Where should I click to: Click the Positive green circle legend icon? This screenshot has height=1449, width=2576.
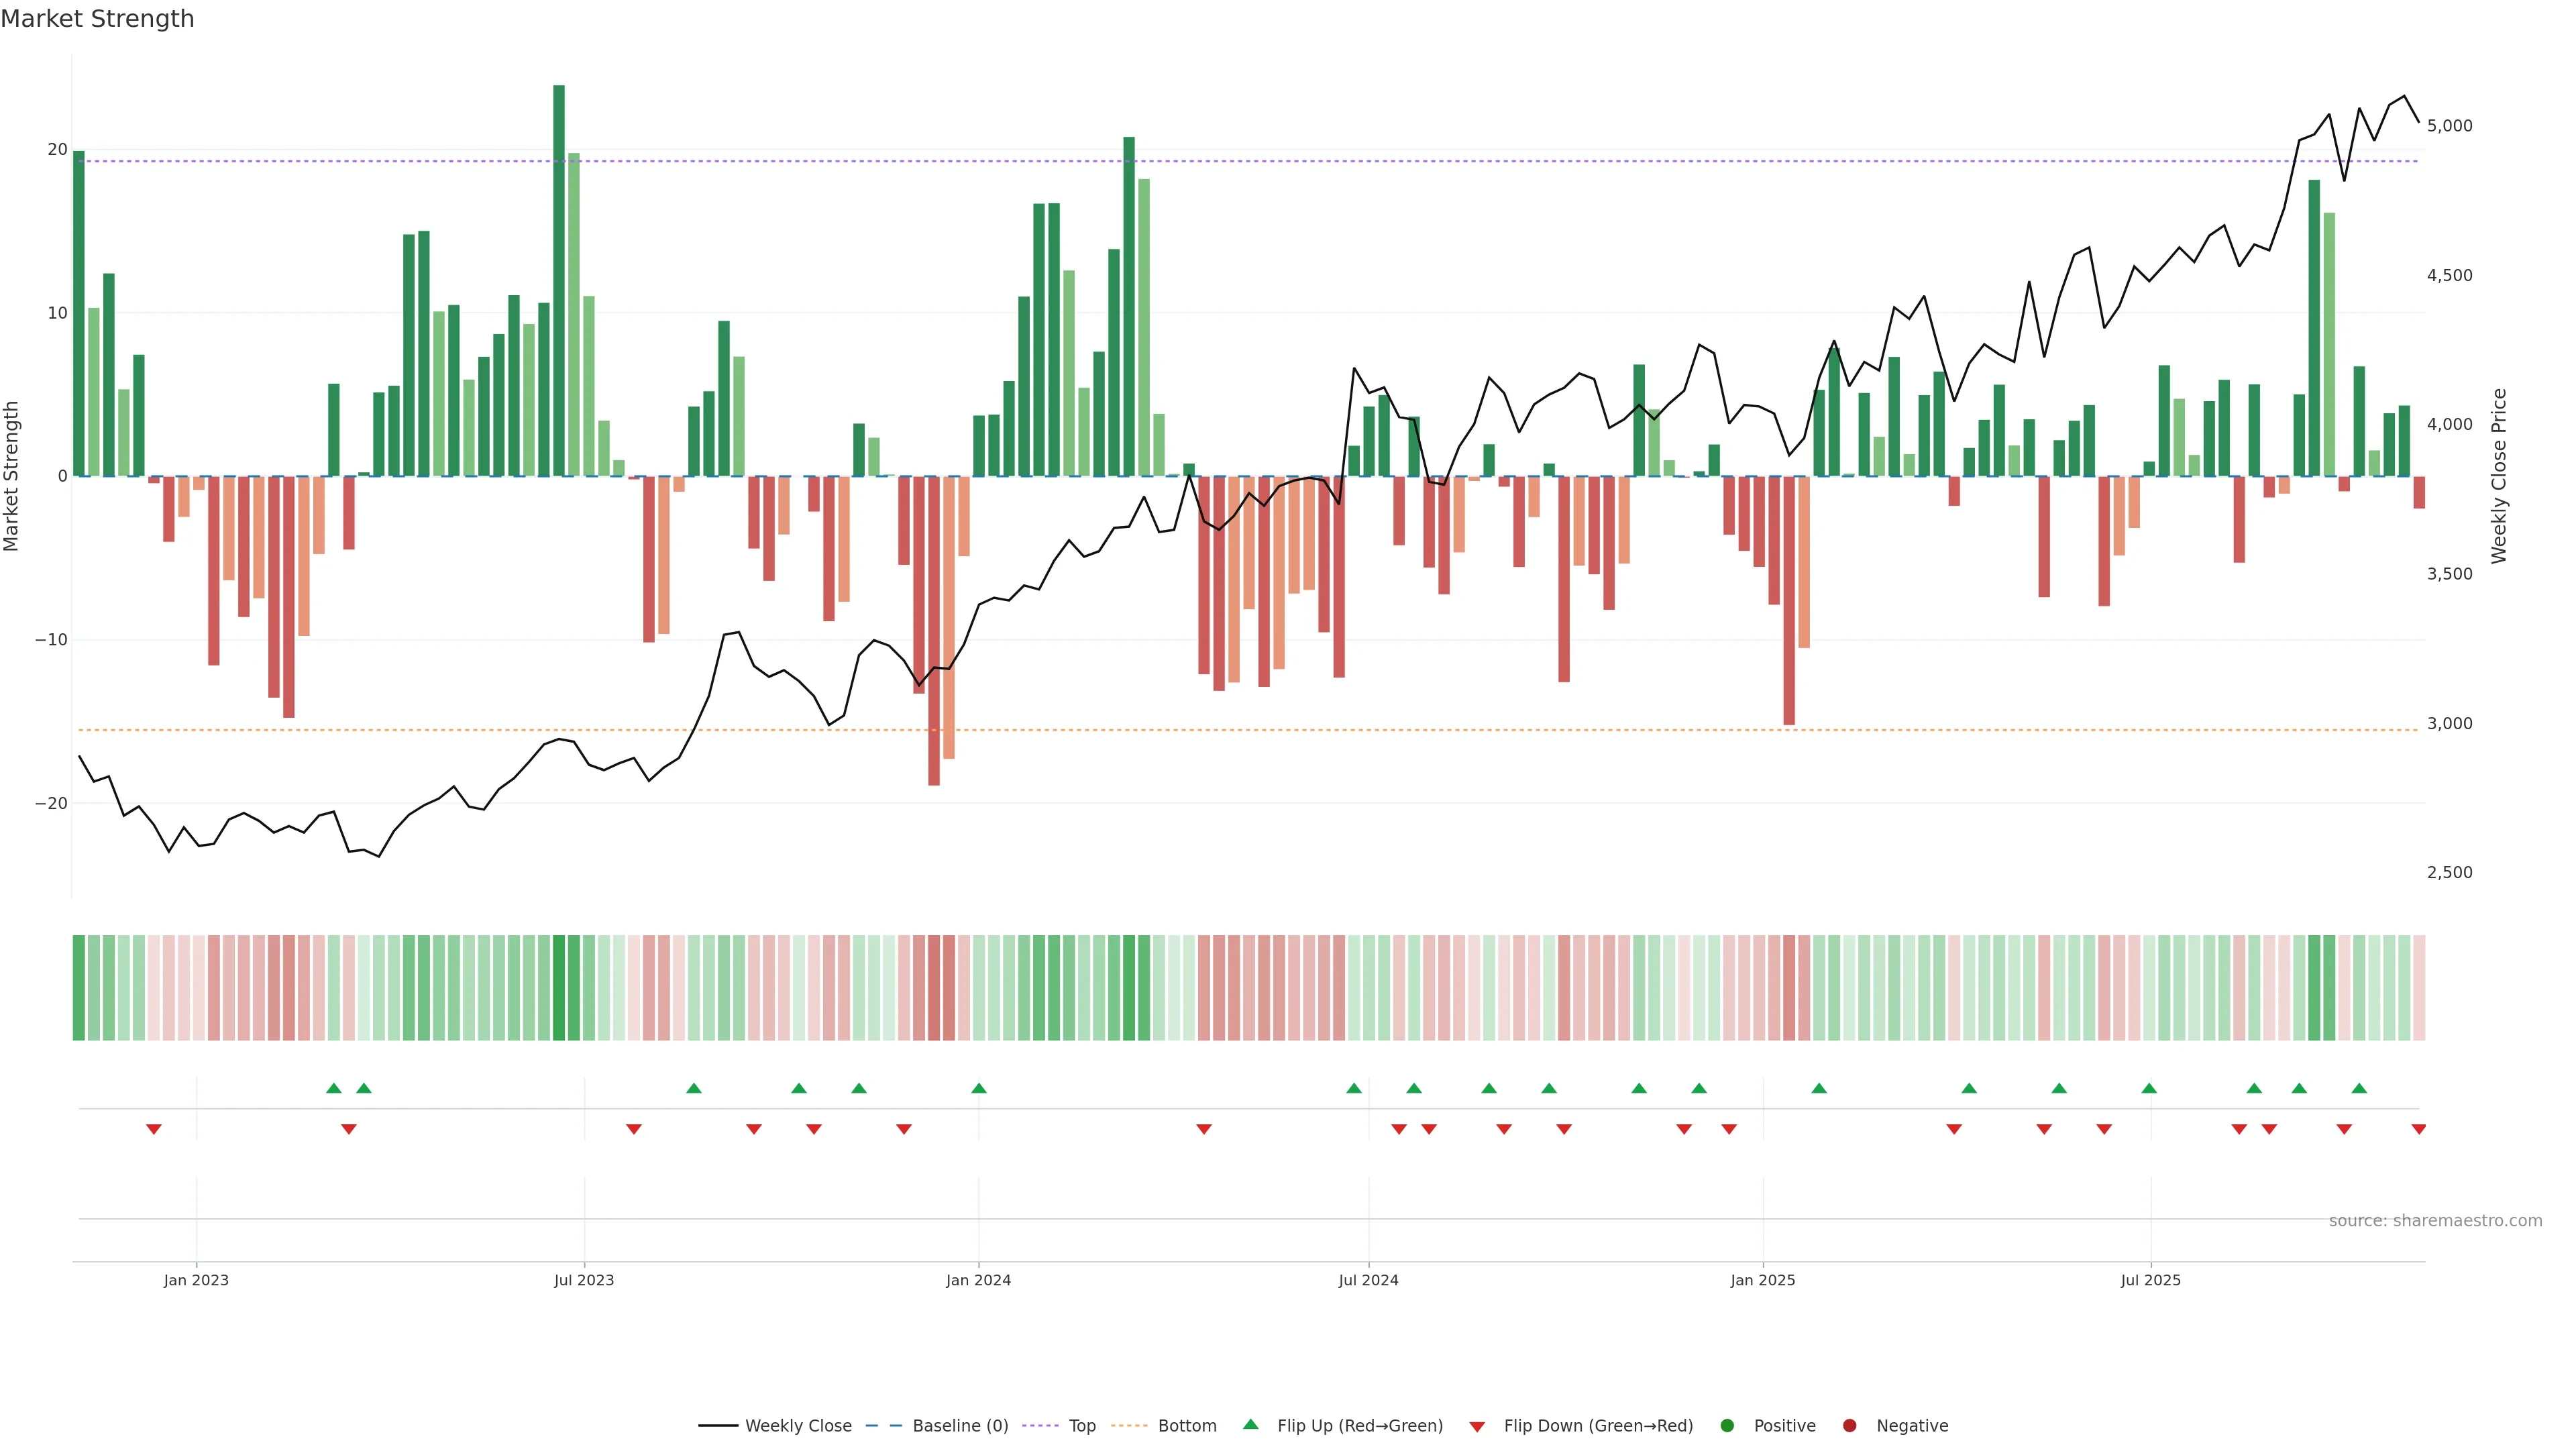click(1727, 1425)
